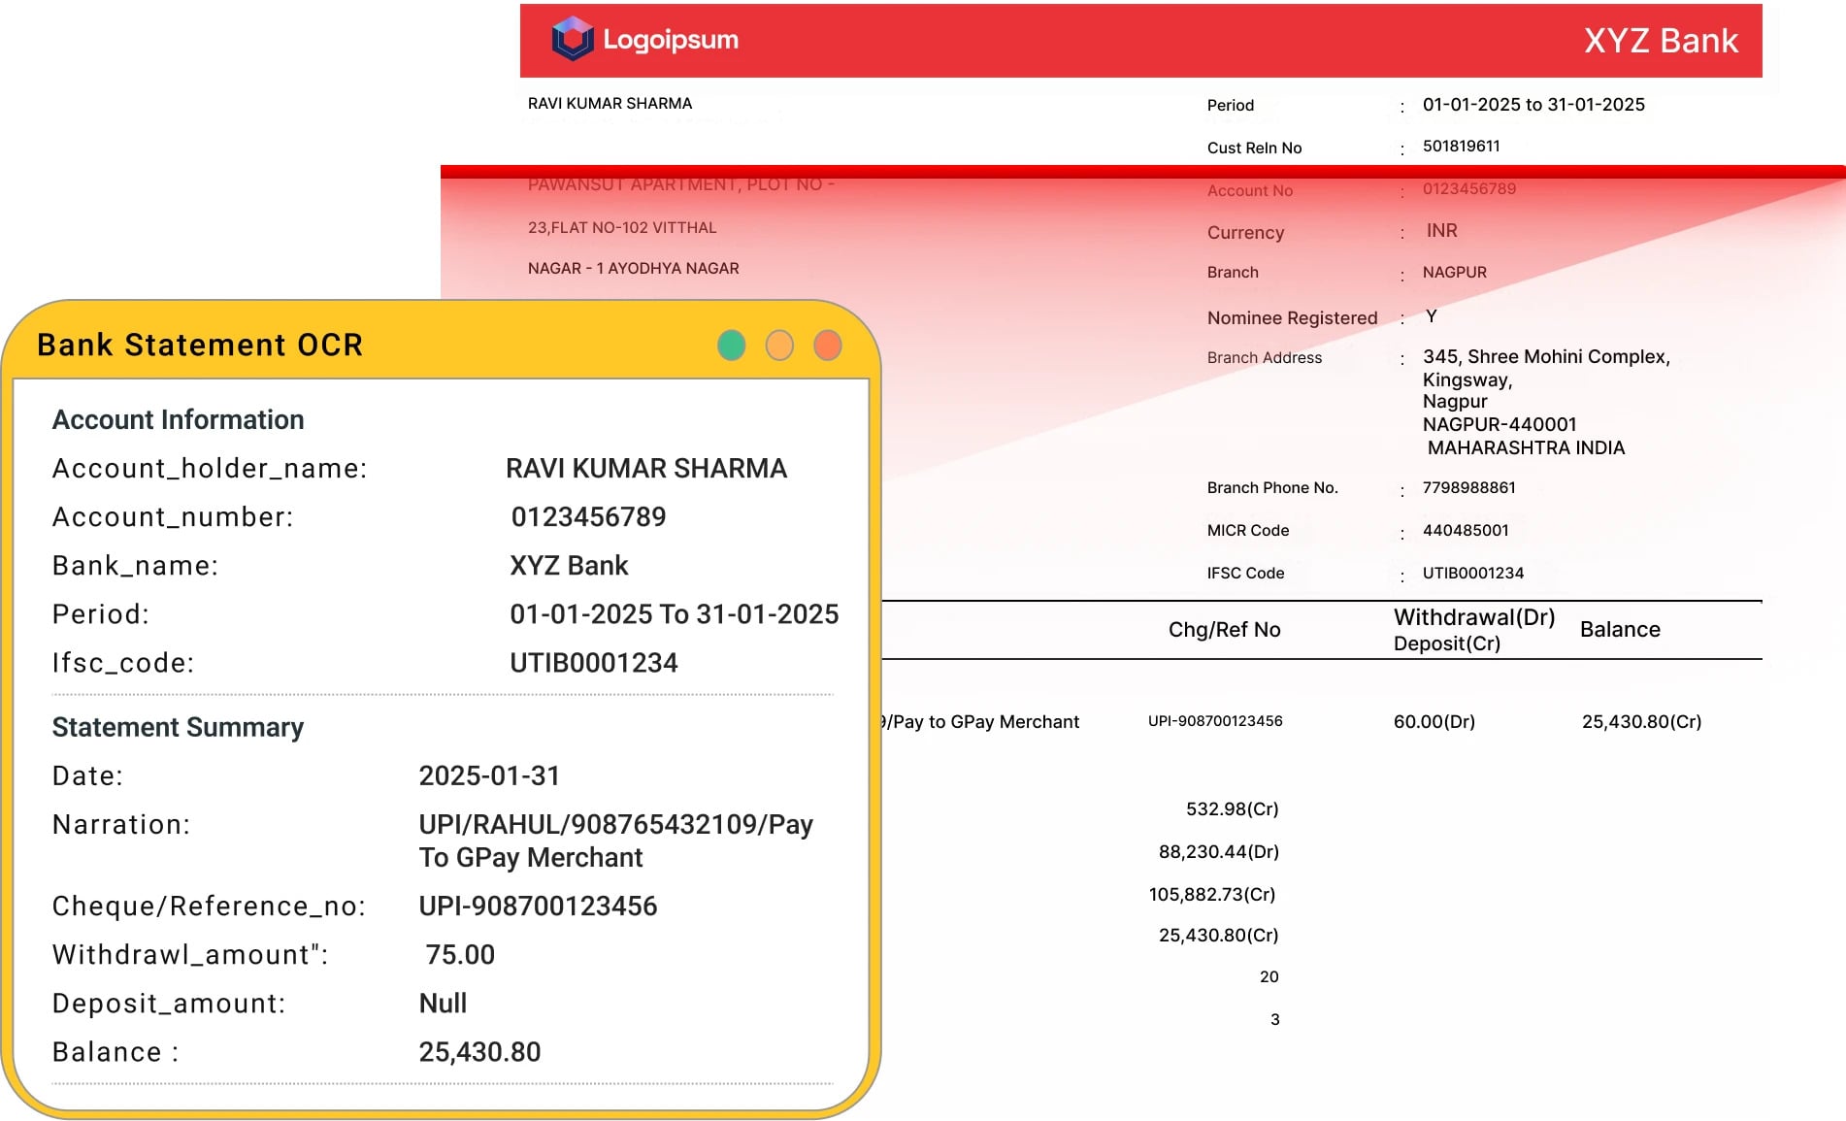Click IFSC value UTIB0001234 in OCR panel

[x=594, y=662]
